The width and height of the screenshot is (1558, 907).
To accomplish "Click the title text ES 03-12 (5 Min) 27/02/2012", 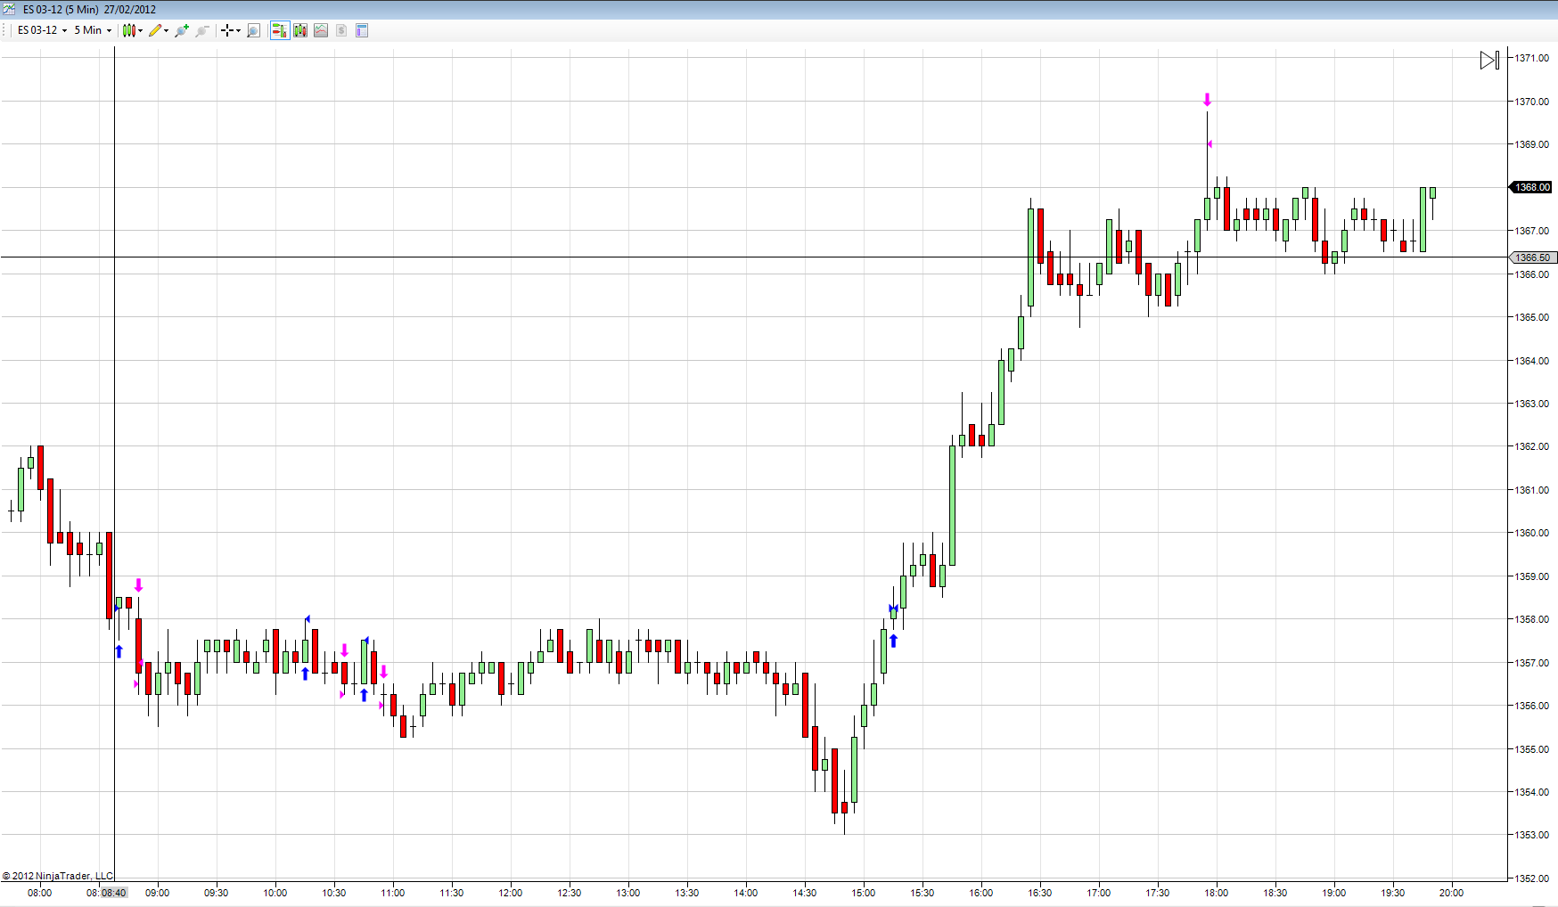I will click(x=89, y=10).
